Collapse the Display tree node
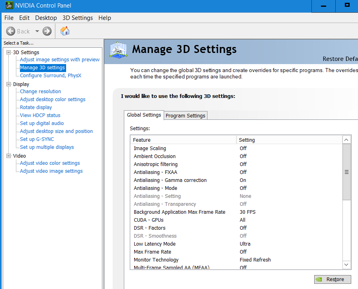The height and width of the screenshot is (289, 358). tap(9, 84)
